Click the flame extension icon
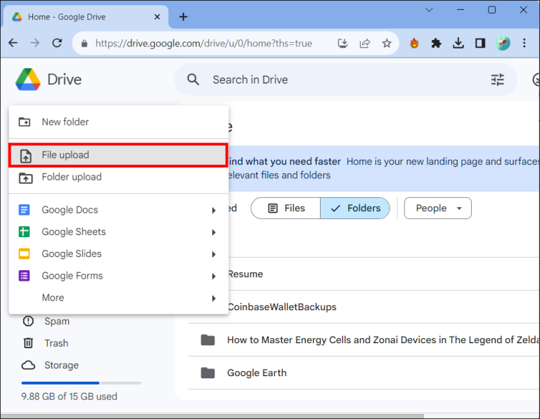540x419 pixels. [414, 44]
